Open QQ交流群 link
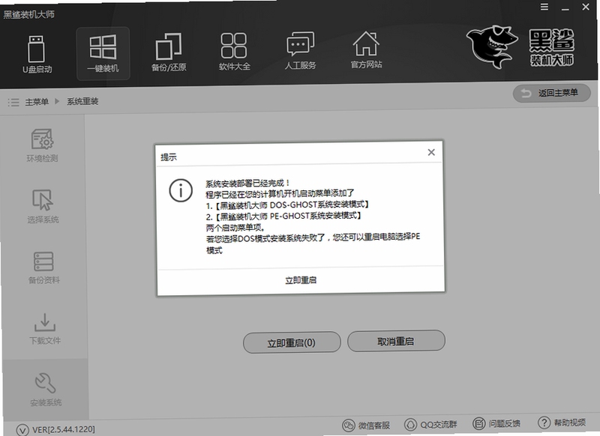This screenshot has width=600, height=436. tap(430, 424)
